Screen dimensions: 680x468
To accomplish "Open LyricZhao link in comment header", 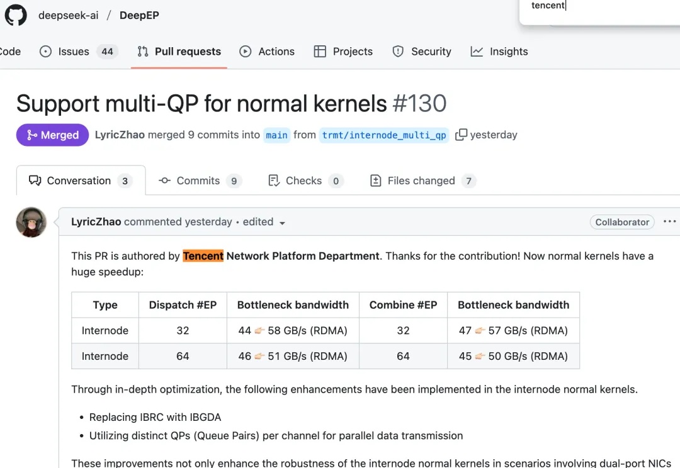I will click(x=96, y=222).
